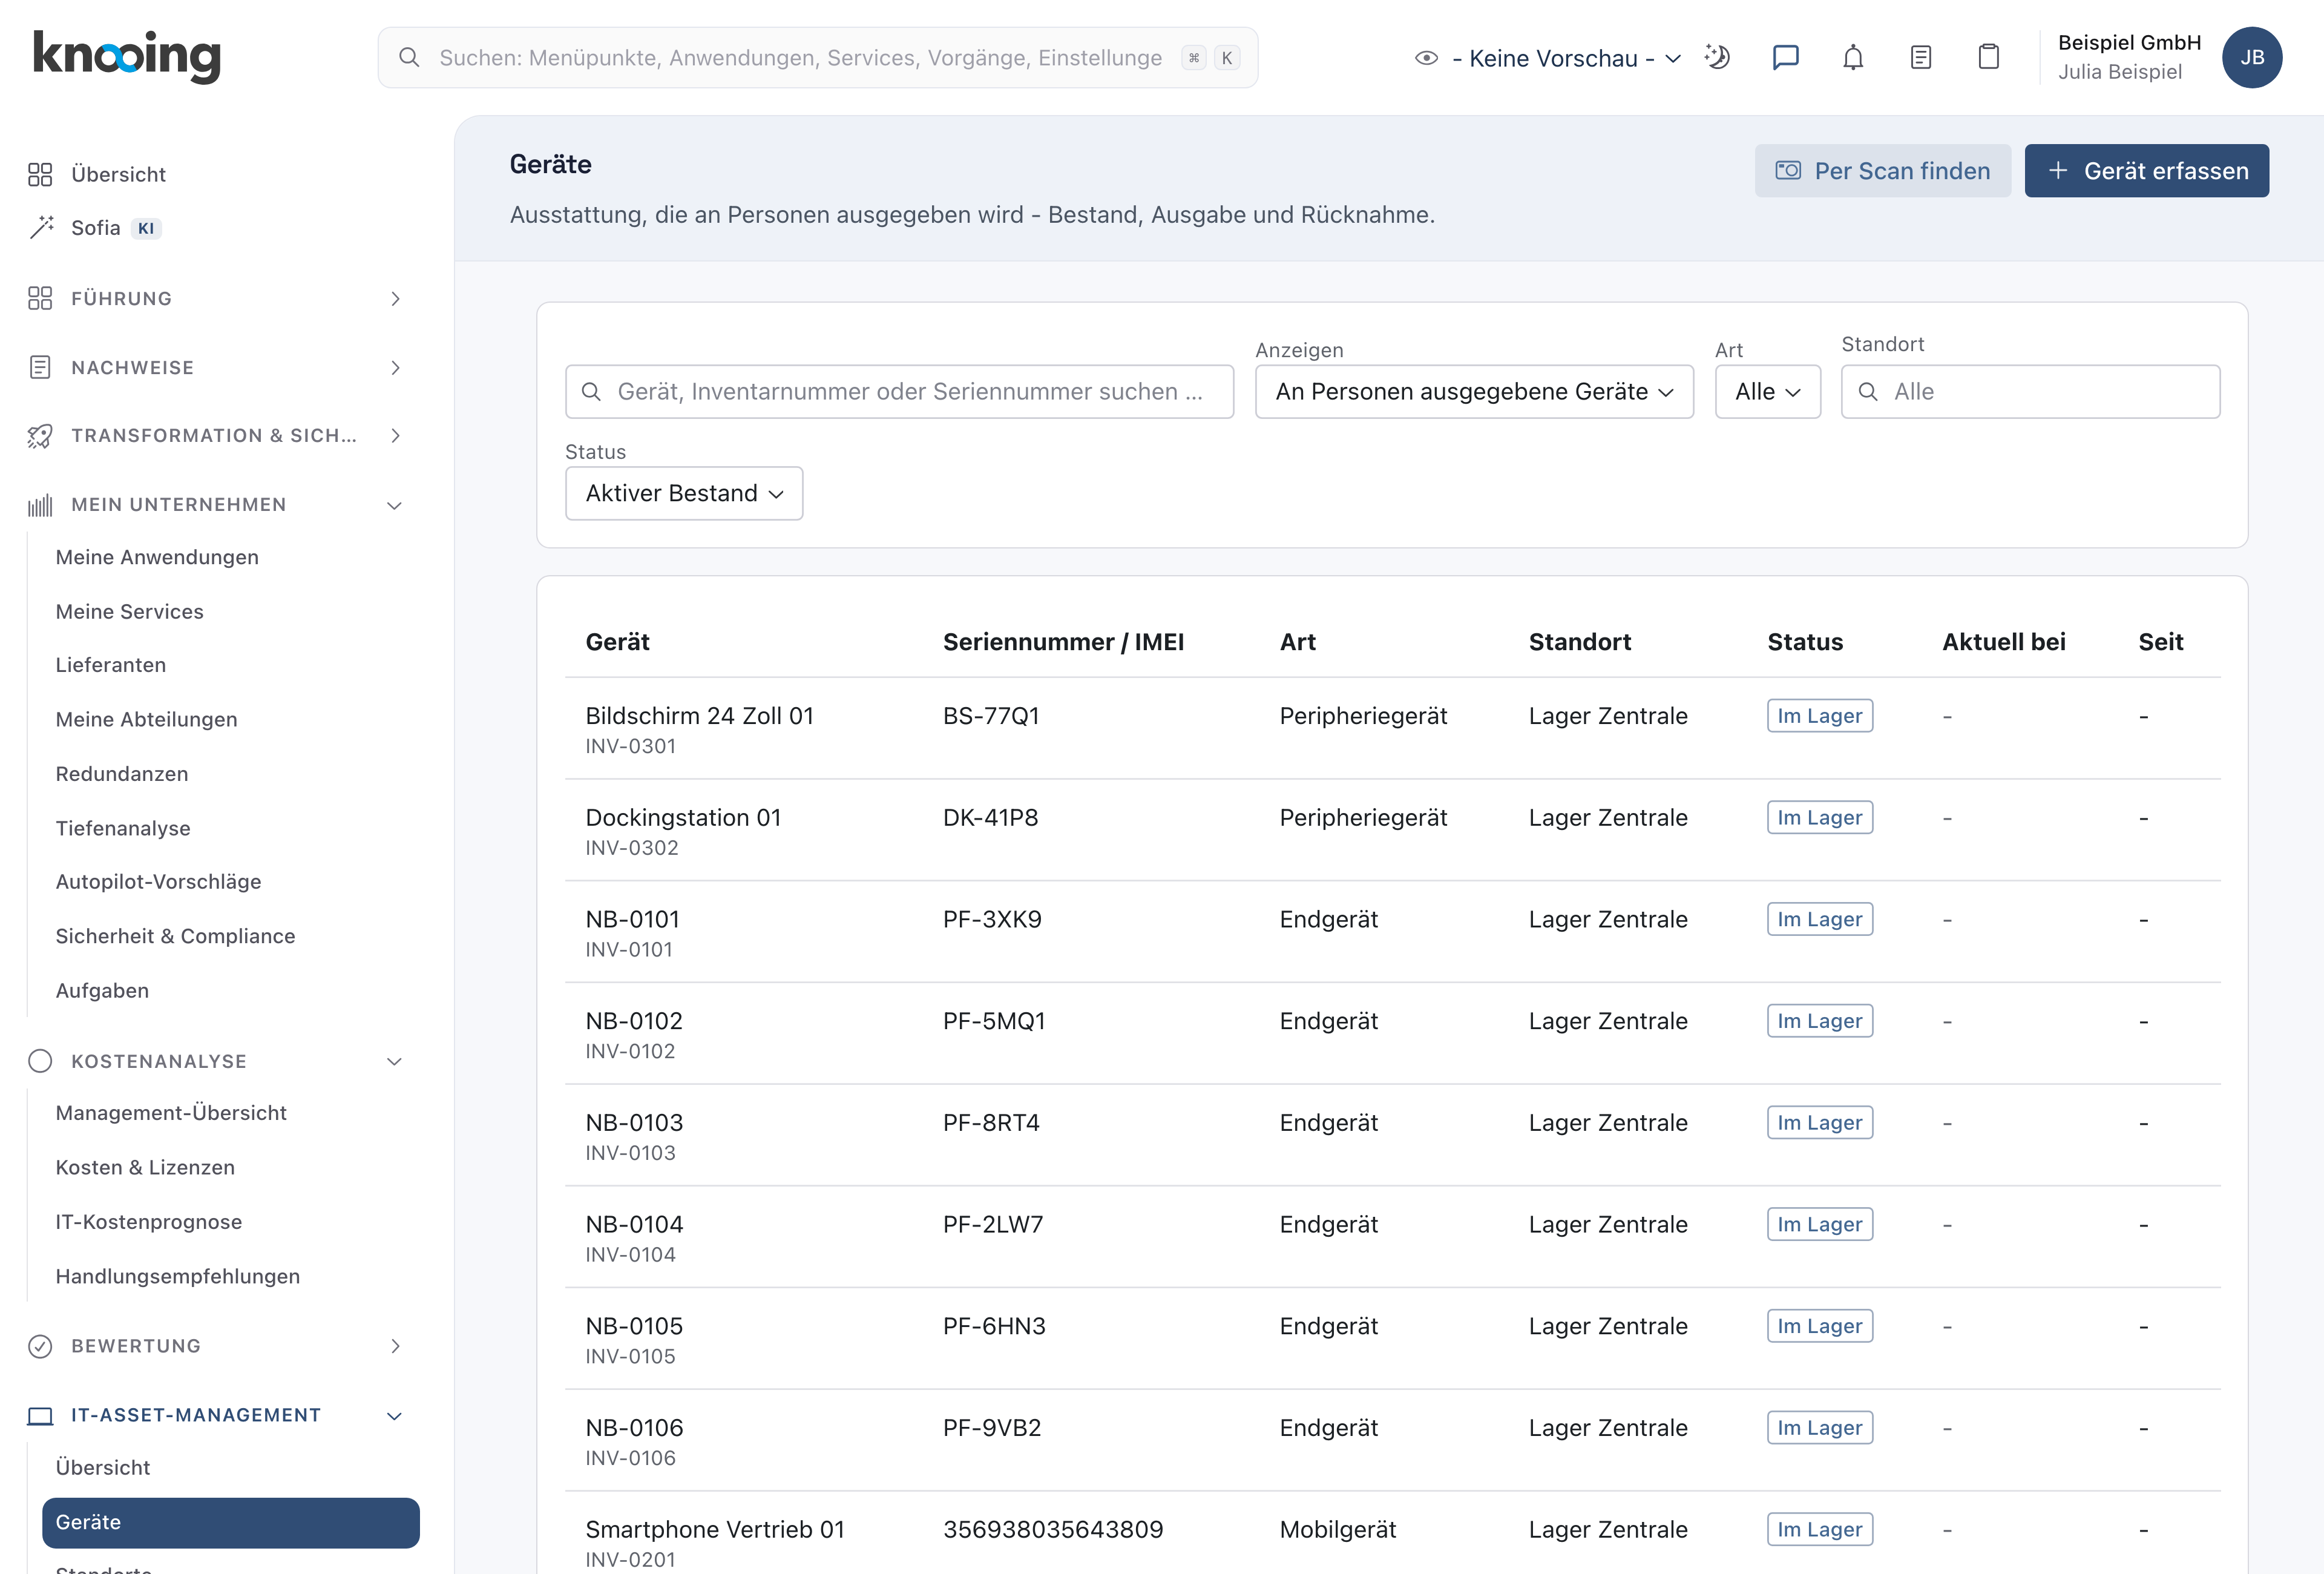Expand the Bewertung section chevron

[396, 1346]
